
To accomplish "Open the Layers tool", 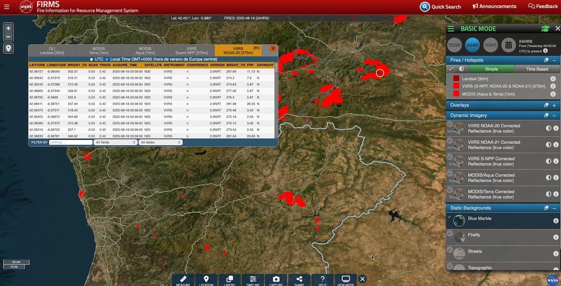I will coord(230,280).
